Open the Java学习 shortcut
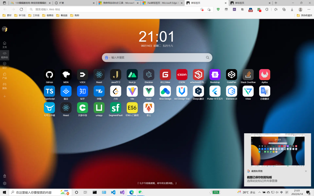 [115, 75]
